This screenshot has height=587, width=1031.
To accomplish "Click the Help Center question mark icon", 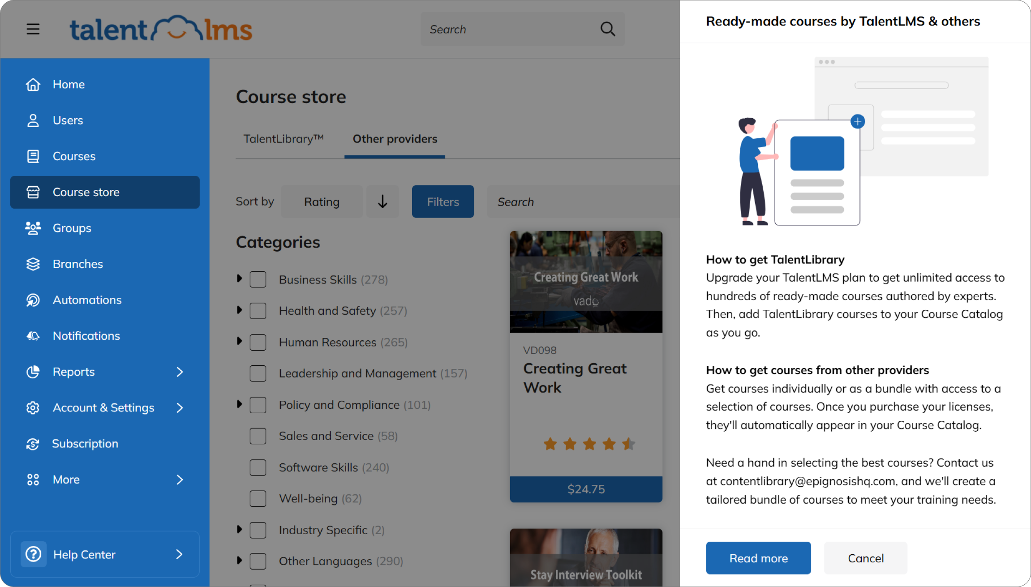I will click(x=34, y=554).
